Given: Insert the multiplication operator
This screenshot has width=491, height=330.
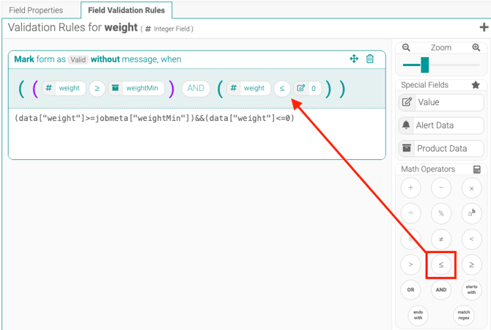Looking at the screenshot, I should [x=471, y=188].
